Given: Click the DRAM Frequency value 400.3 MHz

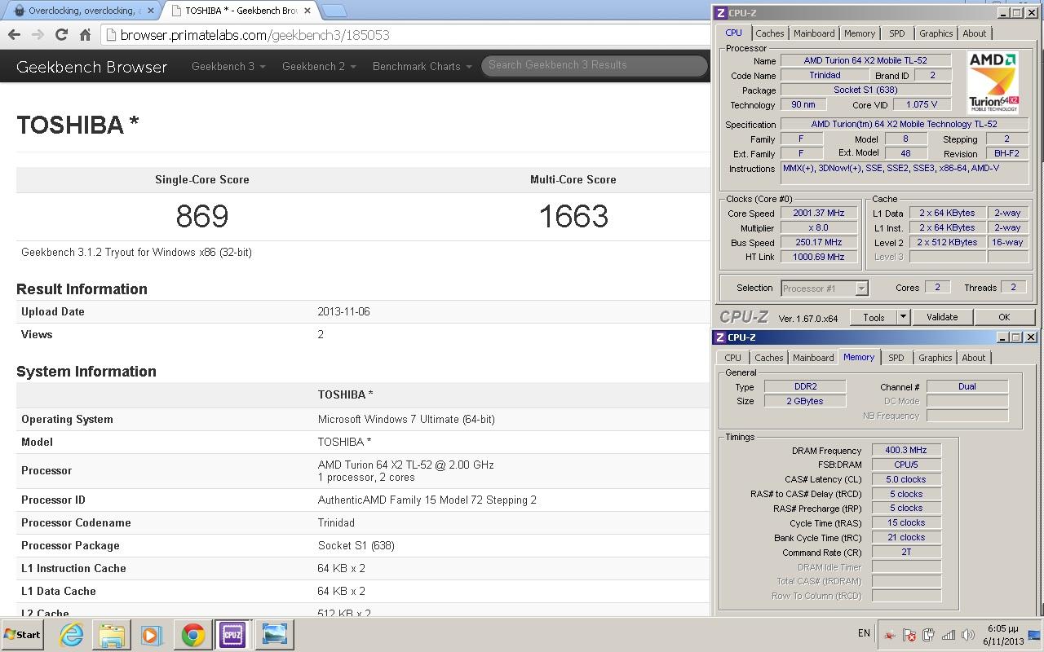Looking at the screenshot, I should point(906,451).
